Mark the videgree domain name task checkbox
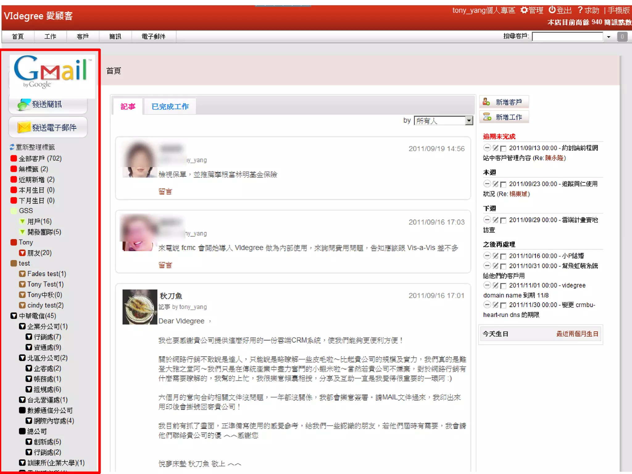The image size is (632, 474). click(503, 286)
